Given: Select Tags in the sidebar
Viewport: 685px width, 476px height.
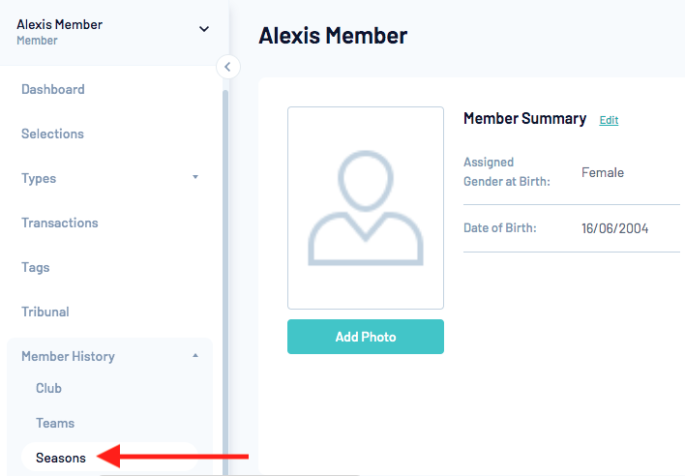Looking at the screenshot, I should pos(35,267).
